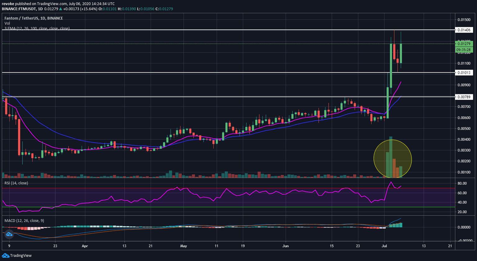
Task: Click the Vol indicator label
Action: coord(7,23)
